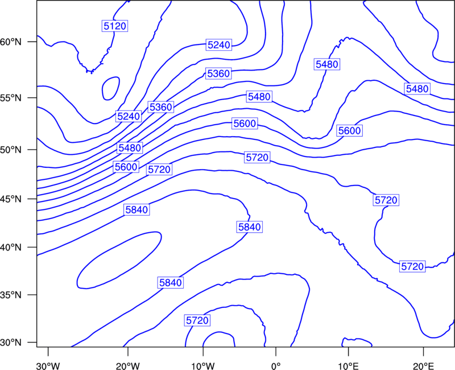The width and height of the screenshot is (455, 370).
Task: Click the 5720 contour label nearest the 30°N latitude
Action: (x=197, y=320)
